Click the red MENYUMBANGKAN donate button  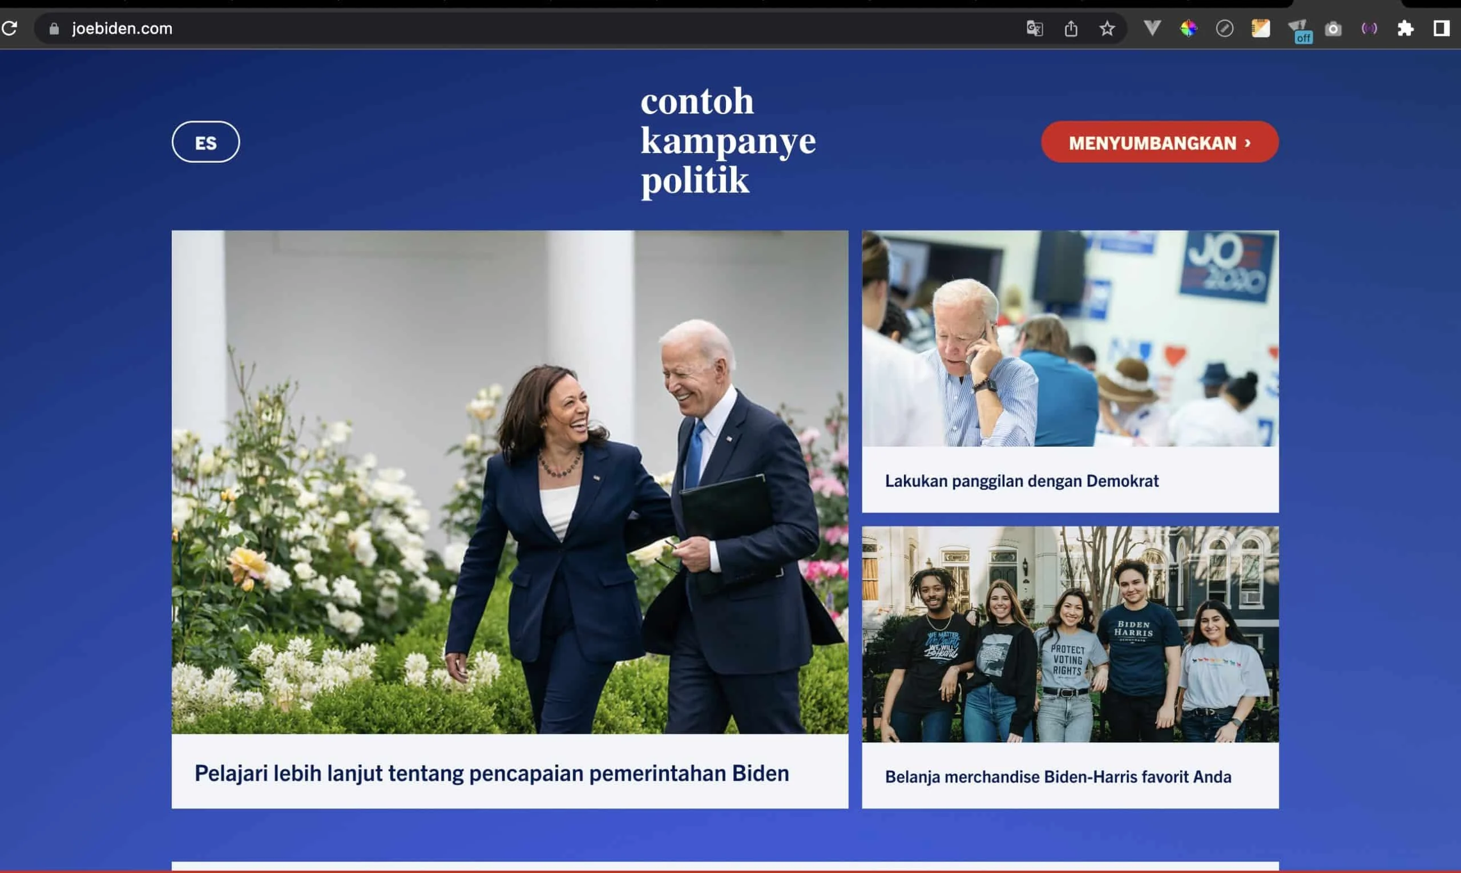[1159, 142]
